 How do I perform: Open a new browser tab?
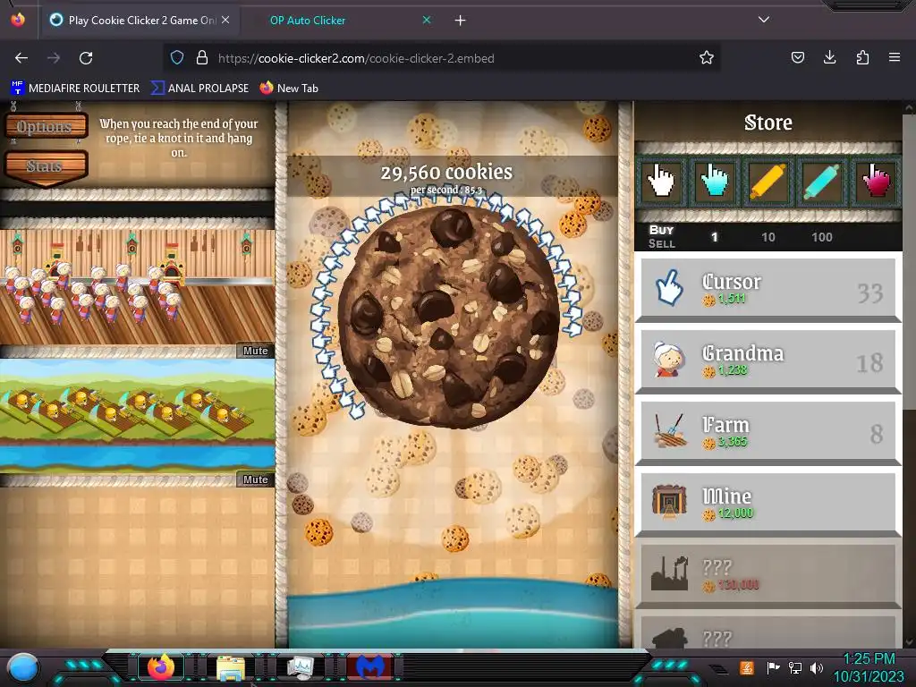tap(461, 21)
